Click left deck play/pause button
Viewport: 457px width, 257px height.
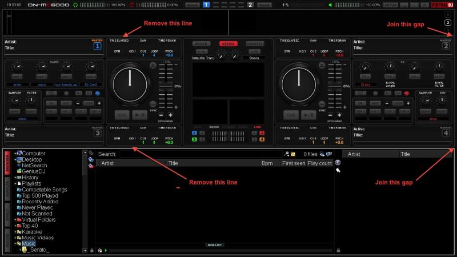point(140,115)
